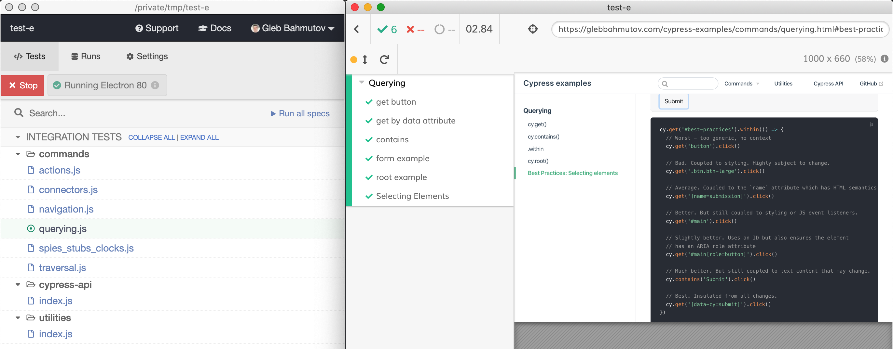This screenshot has width=893, height=349.
Task: Open index.js under utilities
Action: coord(55,334)
